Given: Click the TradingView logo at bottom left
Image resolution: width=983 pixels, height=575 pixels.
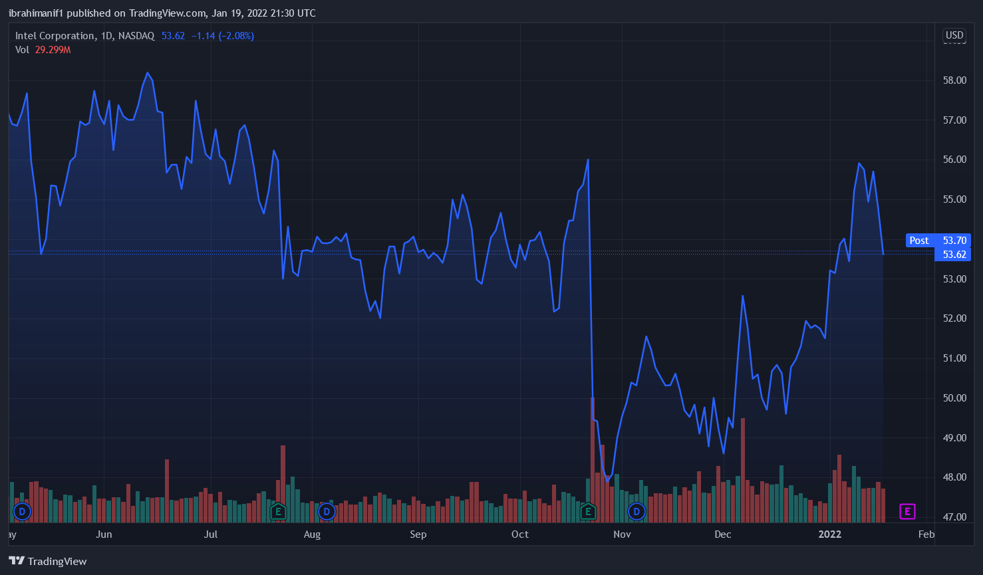Looking at the screenshot, I should [48, 561].
